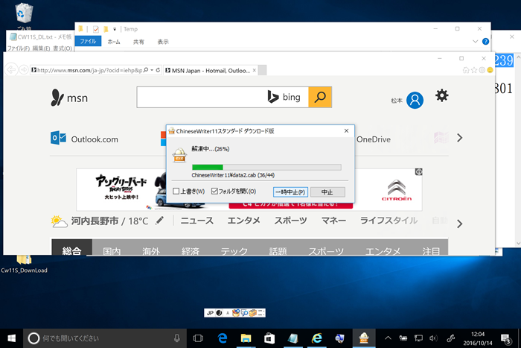Image resolution: width=521 pixels, height=348 pixels.
Task: Toggle Explorer quick access properties checkmark
Action: 96,29
